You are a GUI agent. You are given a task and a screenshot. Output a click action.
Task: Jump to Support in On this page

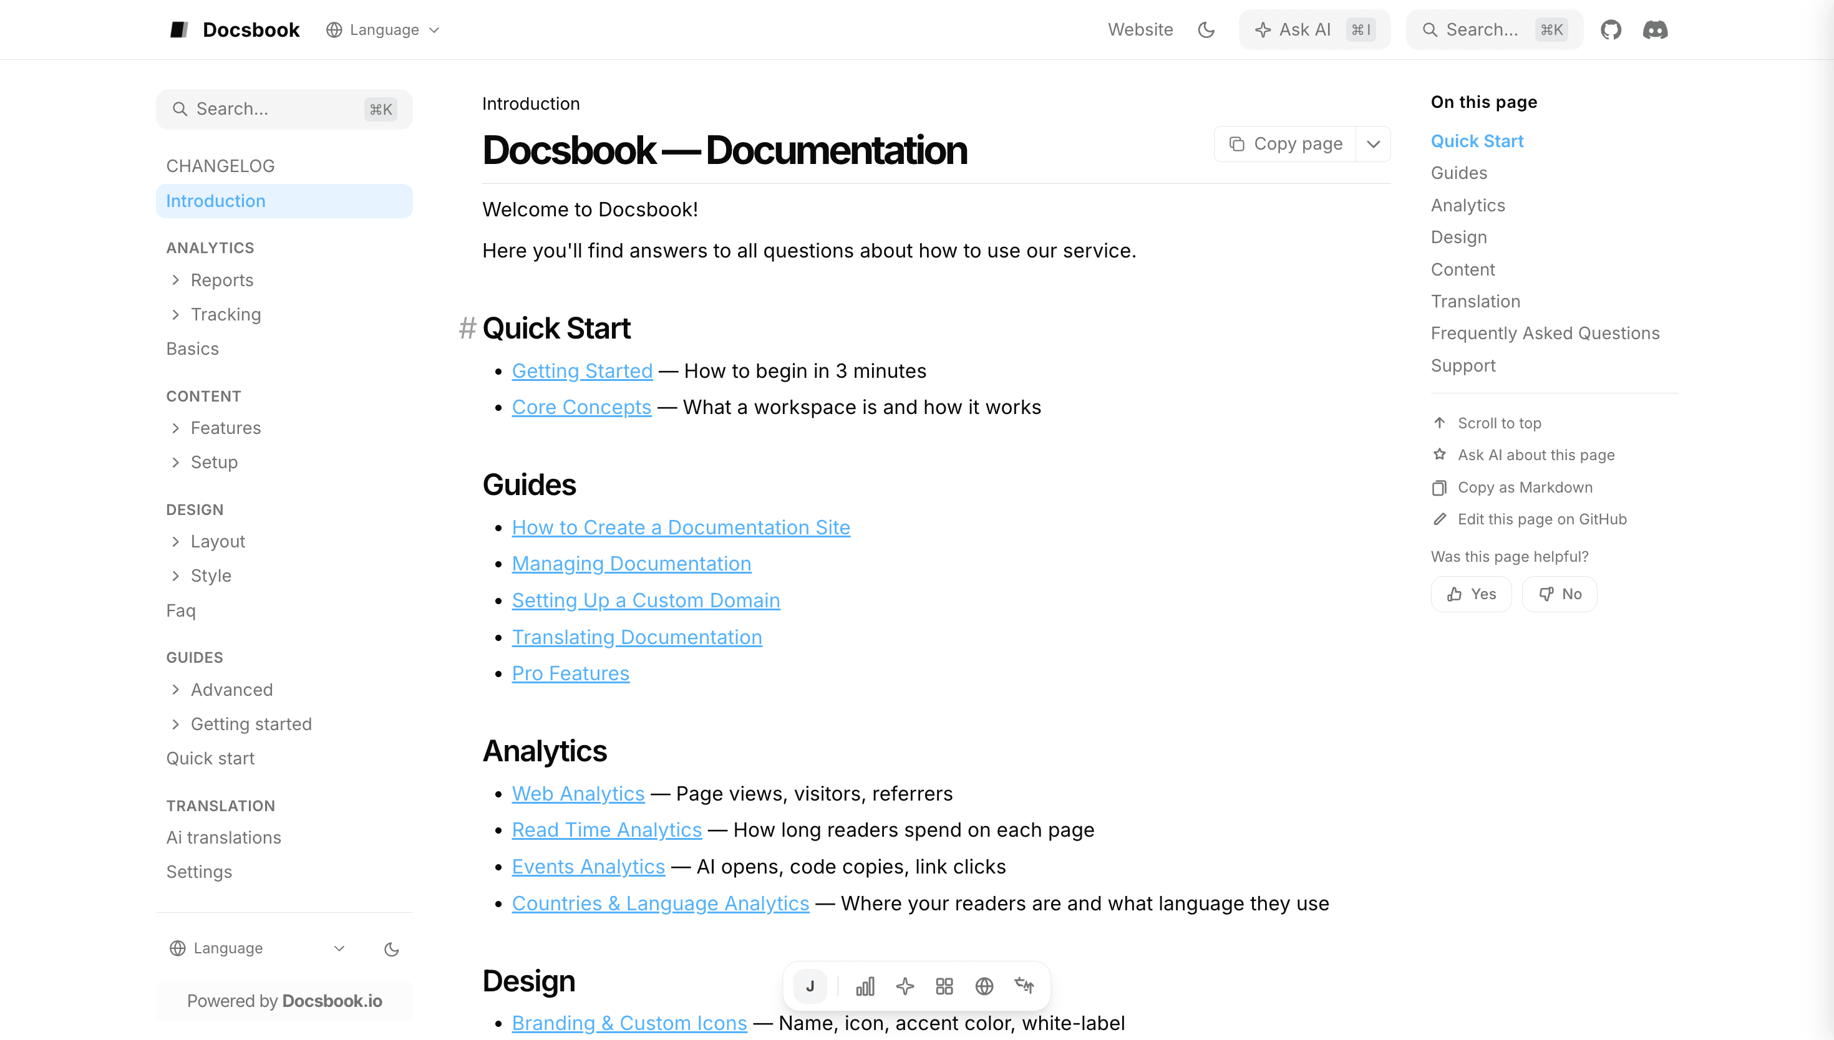pos(1463,366)
